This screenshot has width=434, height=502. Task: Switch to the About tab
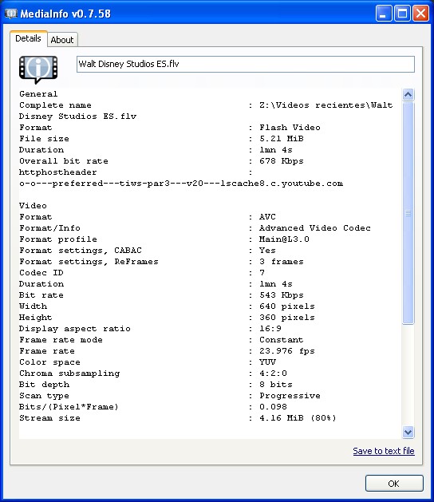[62, 40]
